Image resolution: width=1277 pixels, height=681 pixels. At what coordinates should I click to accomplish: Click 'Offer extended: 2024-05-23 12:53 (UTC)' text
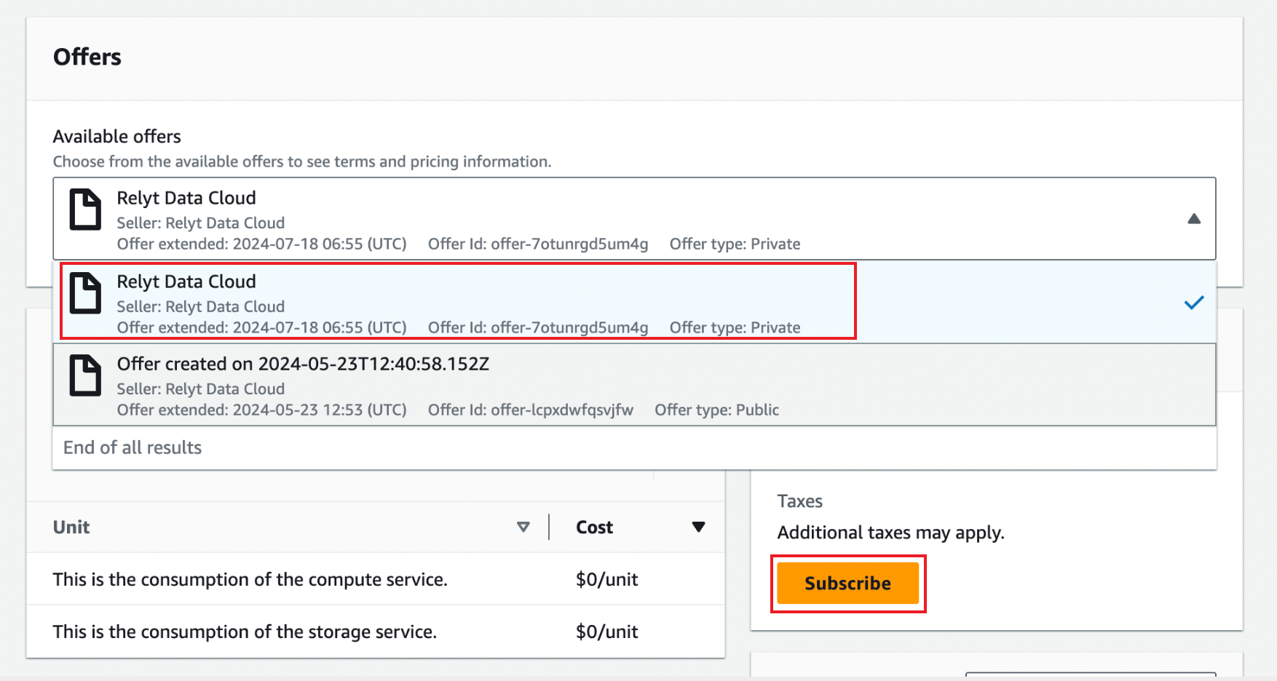pyautogui.click(x=261, y=410)
